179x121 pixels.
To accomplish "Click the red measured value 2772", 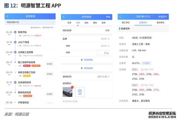I will click(x=156, y=90).
